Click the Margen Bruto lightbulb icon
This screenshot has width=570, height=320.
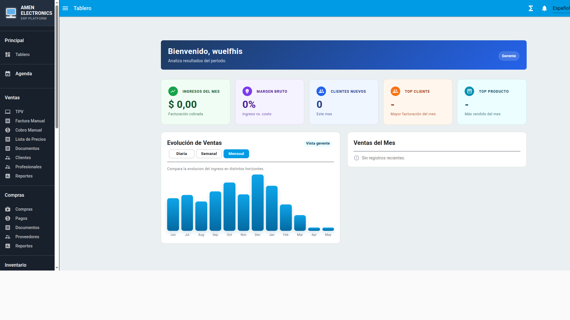click(x=247, y=91)
